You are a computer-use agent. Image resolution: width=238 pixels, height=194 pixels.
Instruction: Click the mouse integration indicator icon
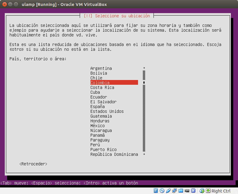tap(203, 191)
